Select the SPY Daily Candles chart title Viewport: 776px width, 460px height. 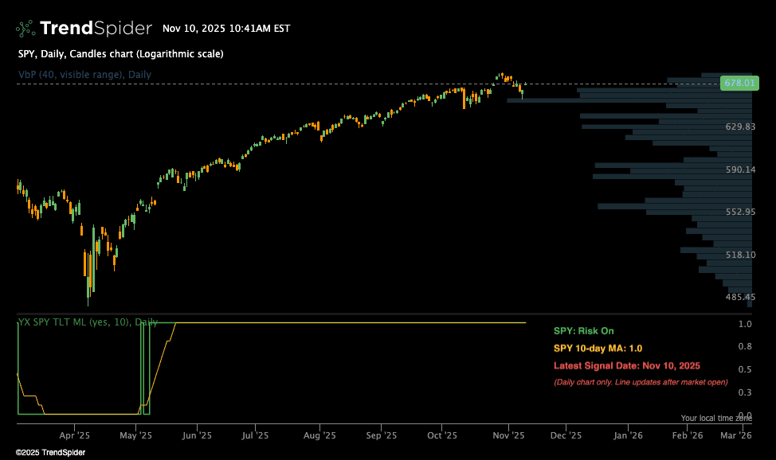(x=120, y=54)
